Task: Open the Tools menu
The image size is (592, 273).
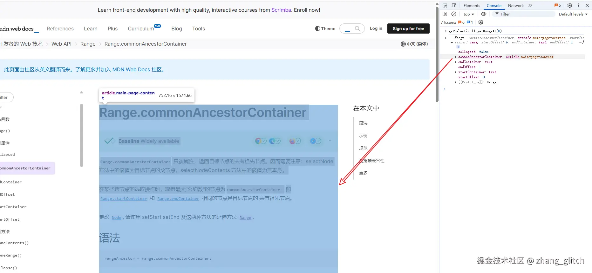Action: pyautogui.click(x=199, y=29)
